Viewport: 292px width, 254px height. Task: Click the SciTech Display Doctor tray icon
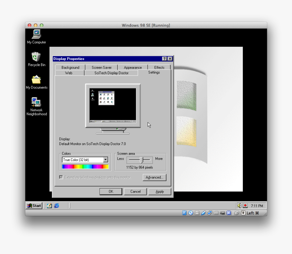click(x=245, y=206)
